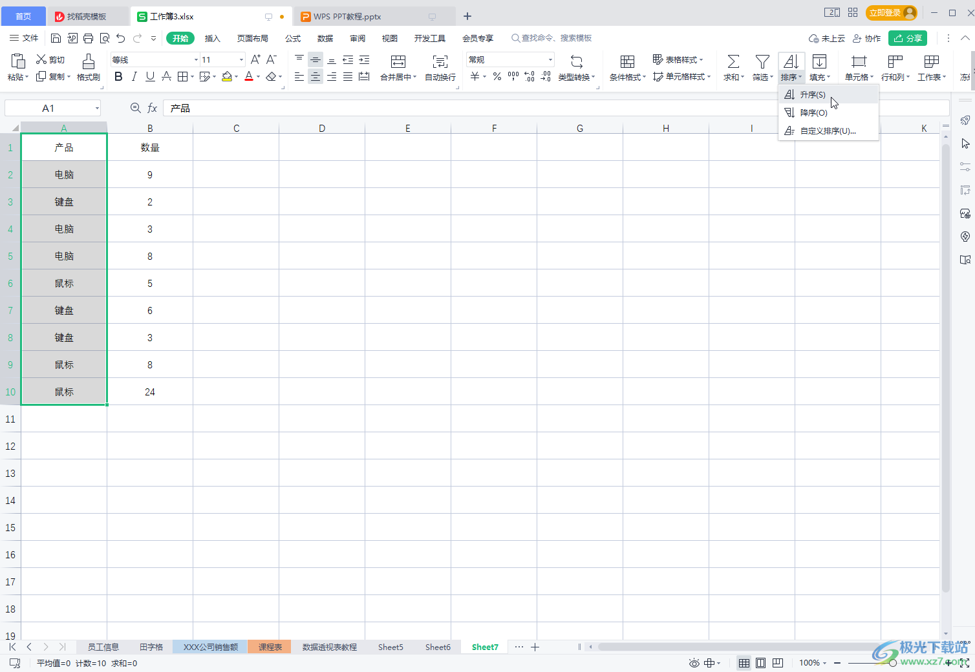The height and width of the screenshot is (672, 975).
Task: Click the formula bar containing 产品
Action: tap(555, 108)
